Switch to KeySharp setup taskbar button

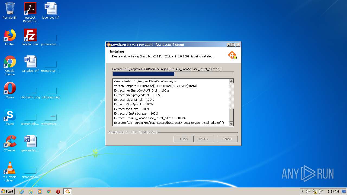[x=67, y=191]
